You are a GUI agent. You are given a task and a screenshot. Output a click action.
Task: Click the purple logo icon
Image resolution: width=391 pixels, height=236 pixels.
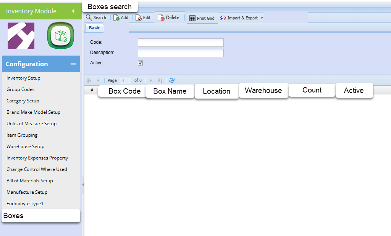[21, 36]
